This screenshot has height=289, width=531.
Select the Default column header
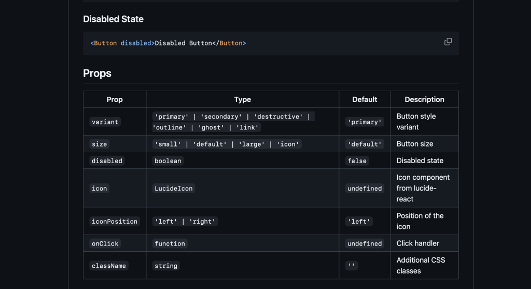[x=365, y=99]
